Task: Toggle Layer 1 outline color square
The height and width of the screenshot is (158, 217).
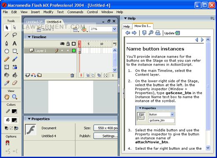Action: coord(74,50)
